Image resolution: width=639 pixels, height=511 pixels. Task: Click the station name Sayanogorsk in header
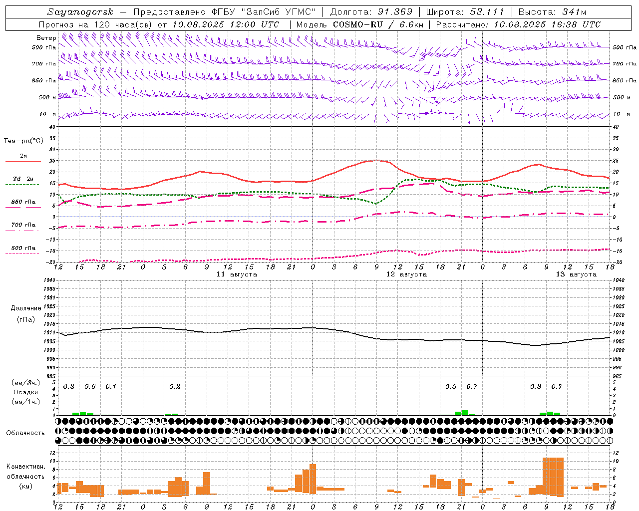pos(80,12)
